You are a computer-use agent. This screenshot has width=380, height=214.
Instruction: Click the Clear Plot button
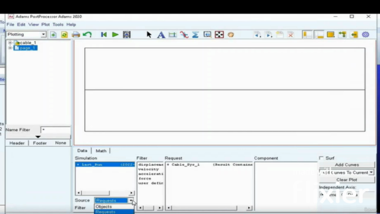click(x=347, y=180)
